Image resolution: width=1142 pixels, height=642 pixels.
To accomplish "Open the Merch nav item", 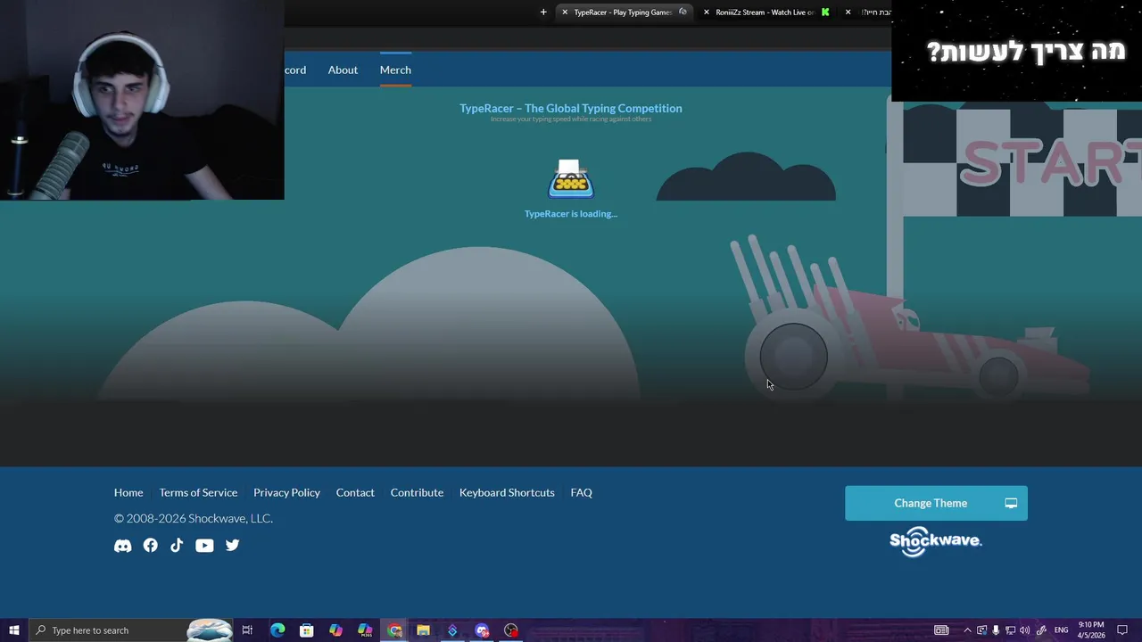I will [x=395, y=70].
